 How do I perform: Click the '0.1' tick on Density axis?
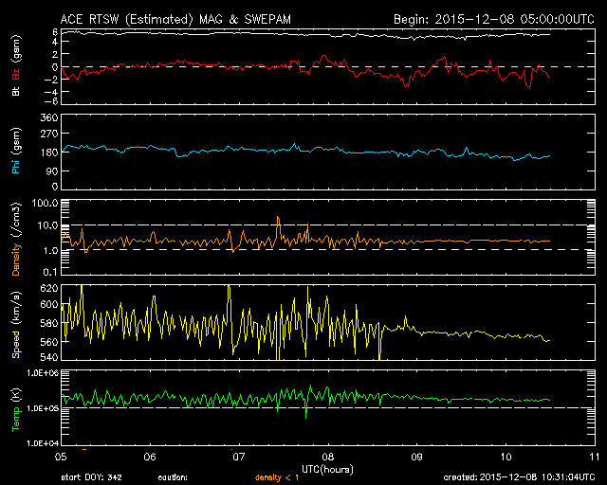(50, 272)
